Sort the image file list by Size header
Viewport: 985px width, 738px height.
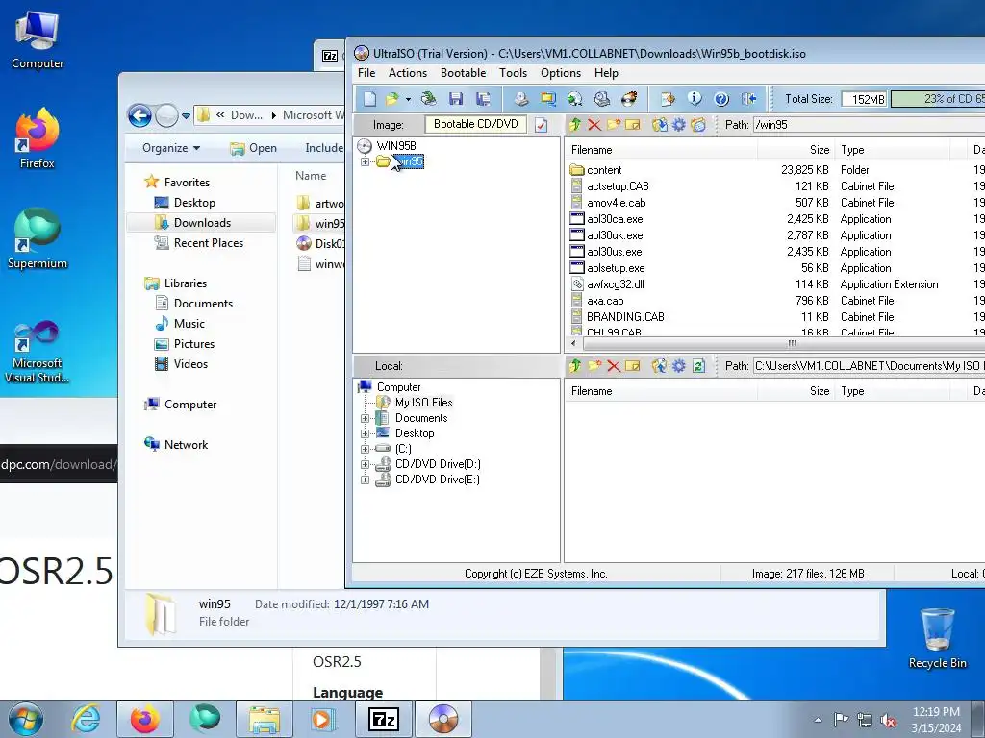point(796,150)
